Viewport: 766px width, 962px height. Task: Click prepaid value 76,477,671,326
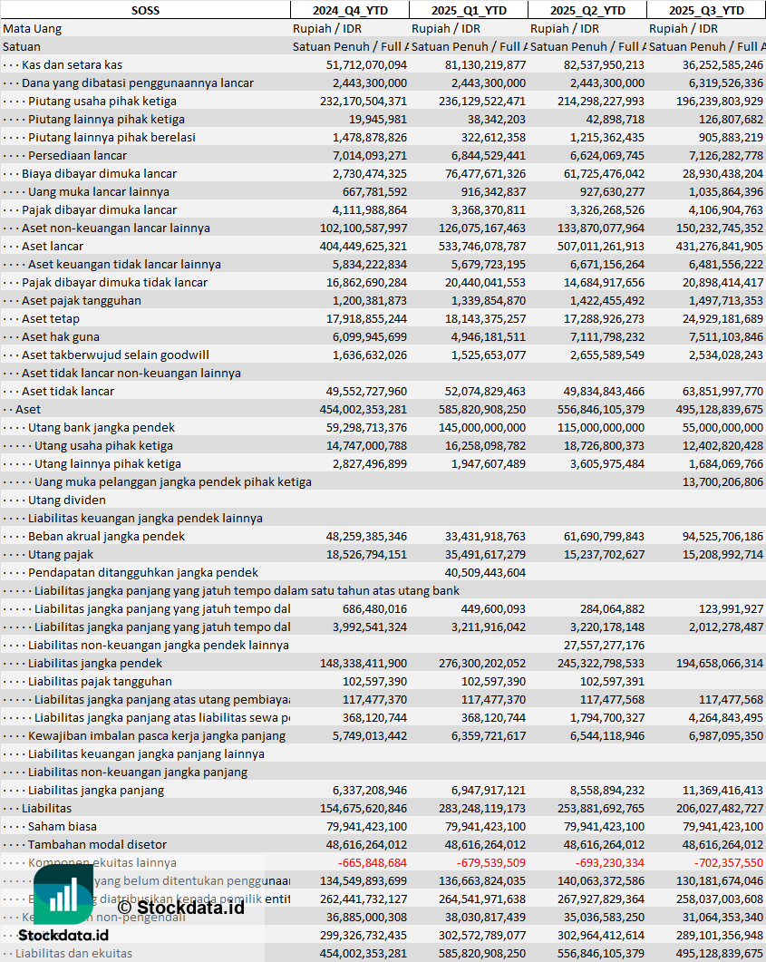(485, 173)
